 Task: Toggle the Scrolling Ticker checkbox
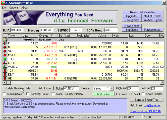point(28,94)
